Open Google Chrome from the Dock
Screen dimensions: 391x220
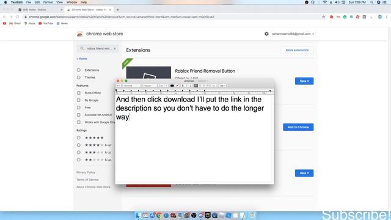tap(159, 215)
